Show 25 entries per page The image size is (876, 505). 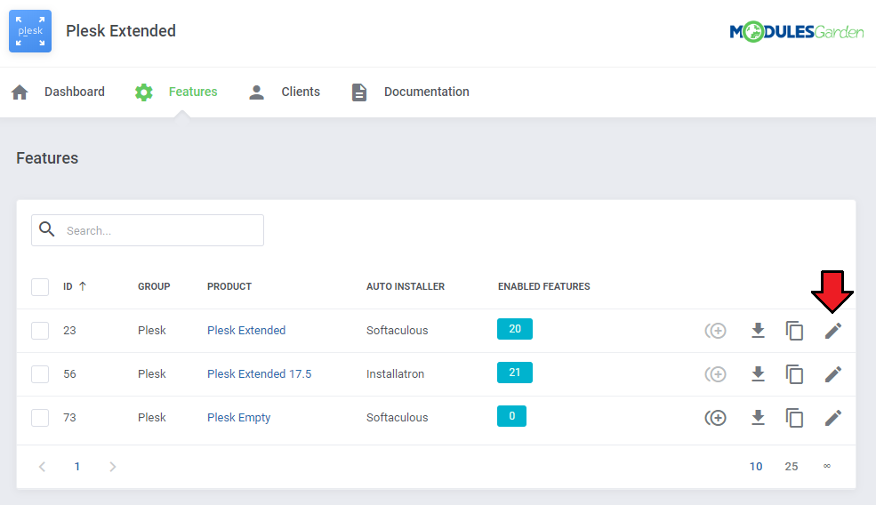coord(792,467)
